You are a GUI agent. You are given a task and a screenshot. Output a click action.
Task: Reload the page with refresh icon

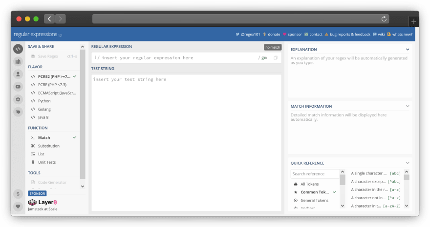click(384, 19)
